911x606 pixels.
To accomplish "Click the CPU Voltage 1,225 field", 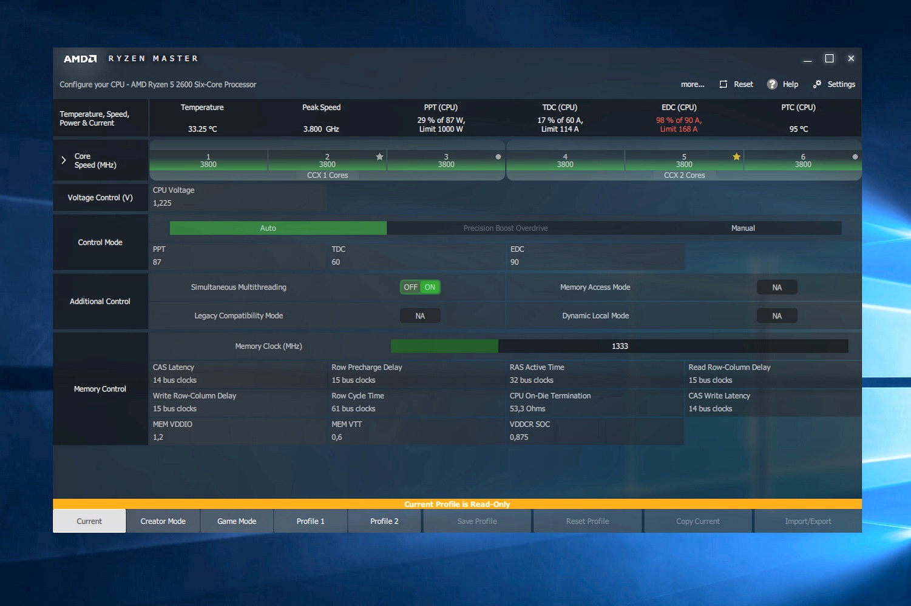I will (x=238, y=197).
